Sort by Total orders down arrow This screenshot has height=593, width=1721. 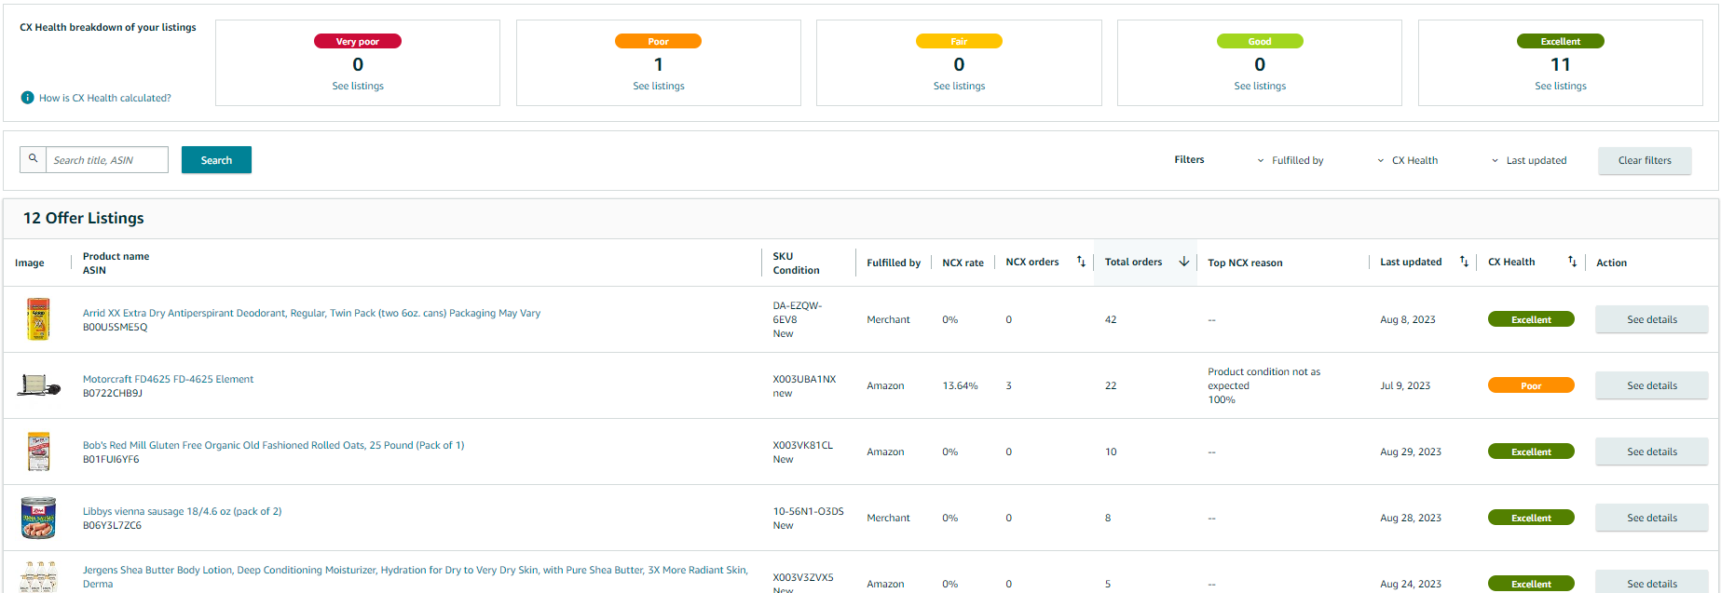1184,262
